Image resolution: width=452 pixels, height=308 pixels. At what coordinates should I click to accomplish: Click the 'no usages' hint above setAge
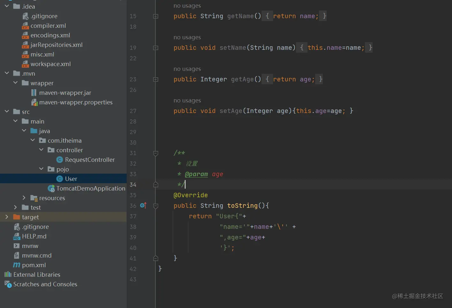pyautogui.click(x=187, y=101)
